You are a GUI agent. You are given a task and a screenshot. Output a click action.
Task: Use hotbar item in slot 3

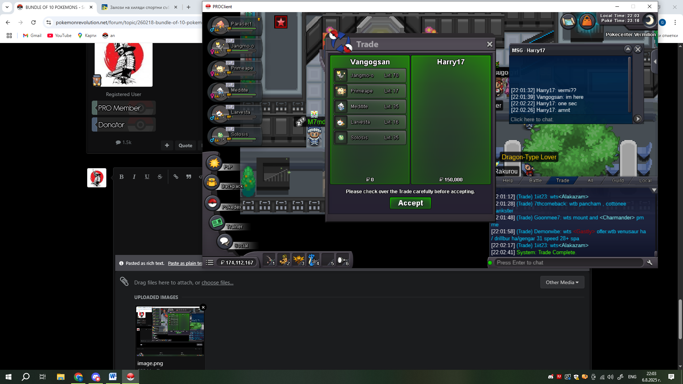299,260
